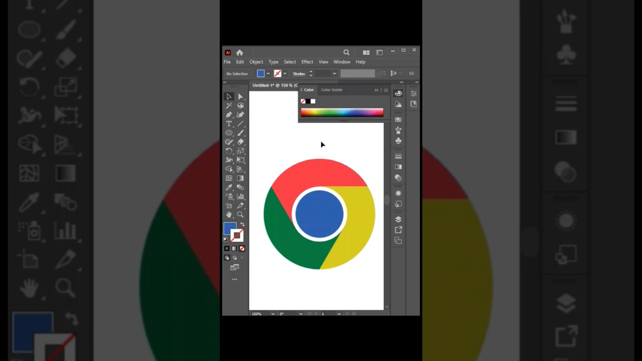Select the Zoom tool

pyautogui.click(x=240, y=215)
